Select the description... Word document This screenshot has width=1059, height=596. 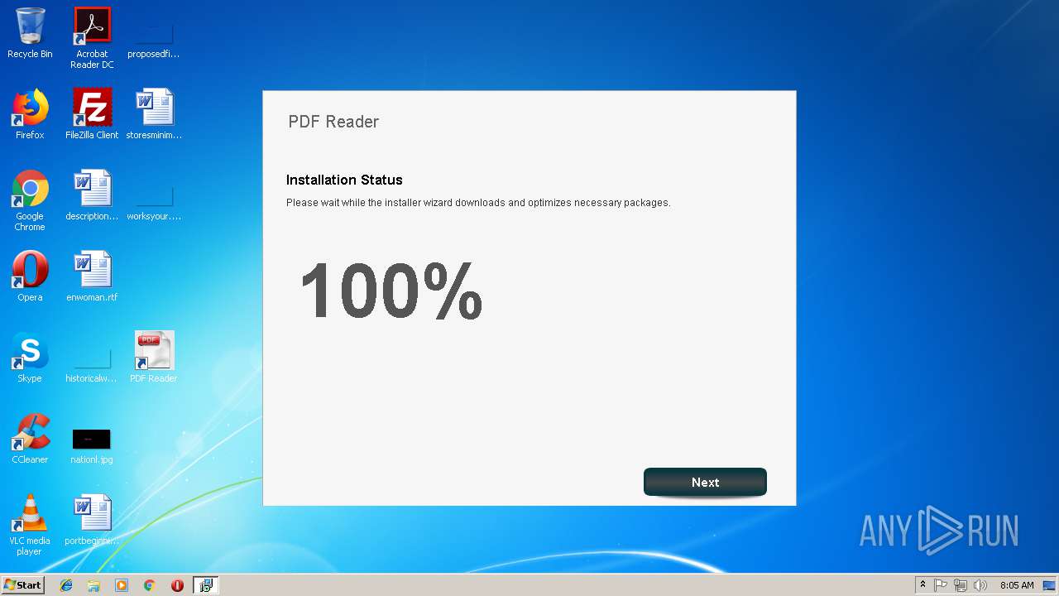pyautogui.click(x=92, y=195)
